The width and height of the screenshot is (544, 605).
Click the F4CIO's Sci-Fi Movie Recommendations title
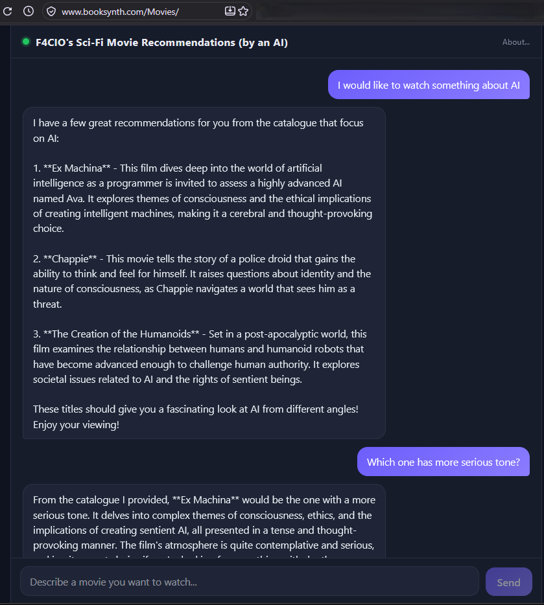pos(161,43)
